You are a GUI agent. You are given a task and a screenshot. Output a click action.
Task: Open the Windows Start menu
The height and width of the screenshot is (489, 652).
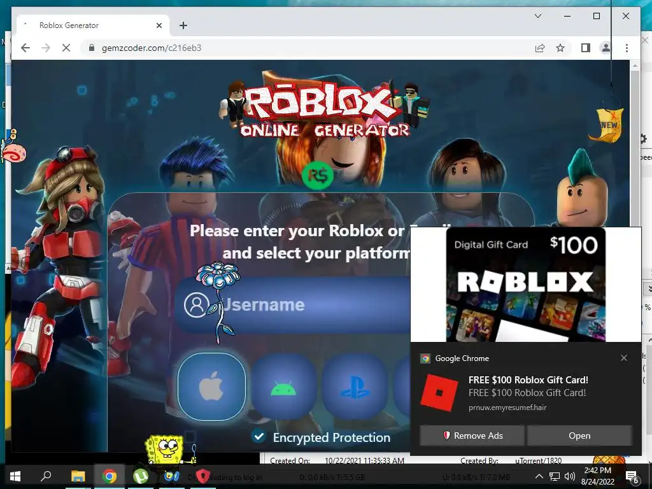pos(15,476)
